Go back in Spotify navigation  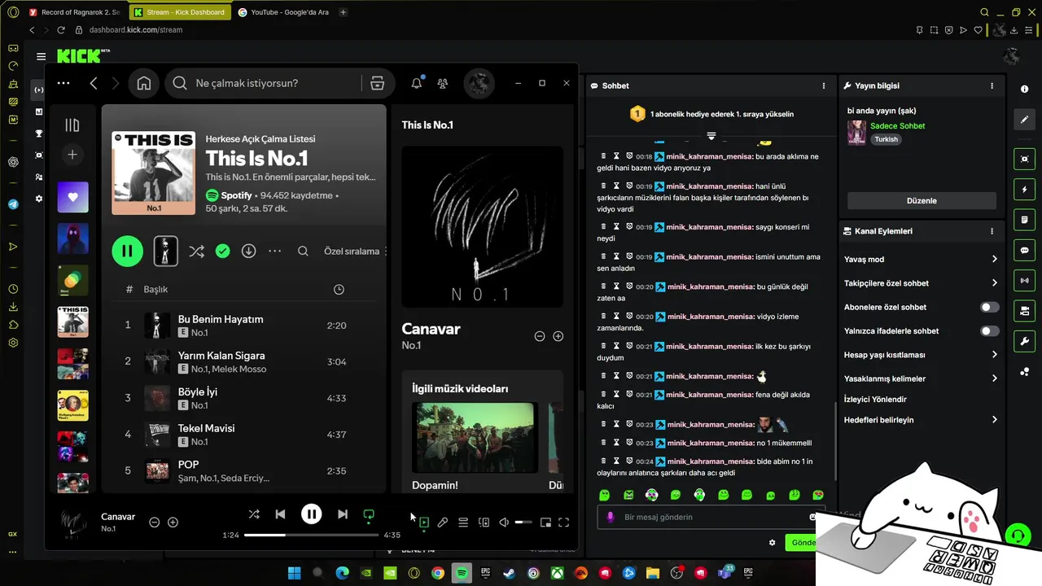pos(94,83)
